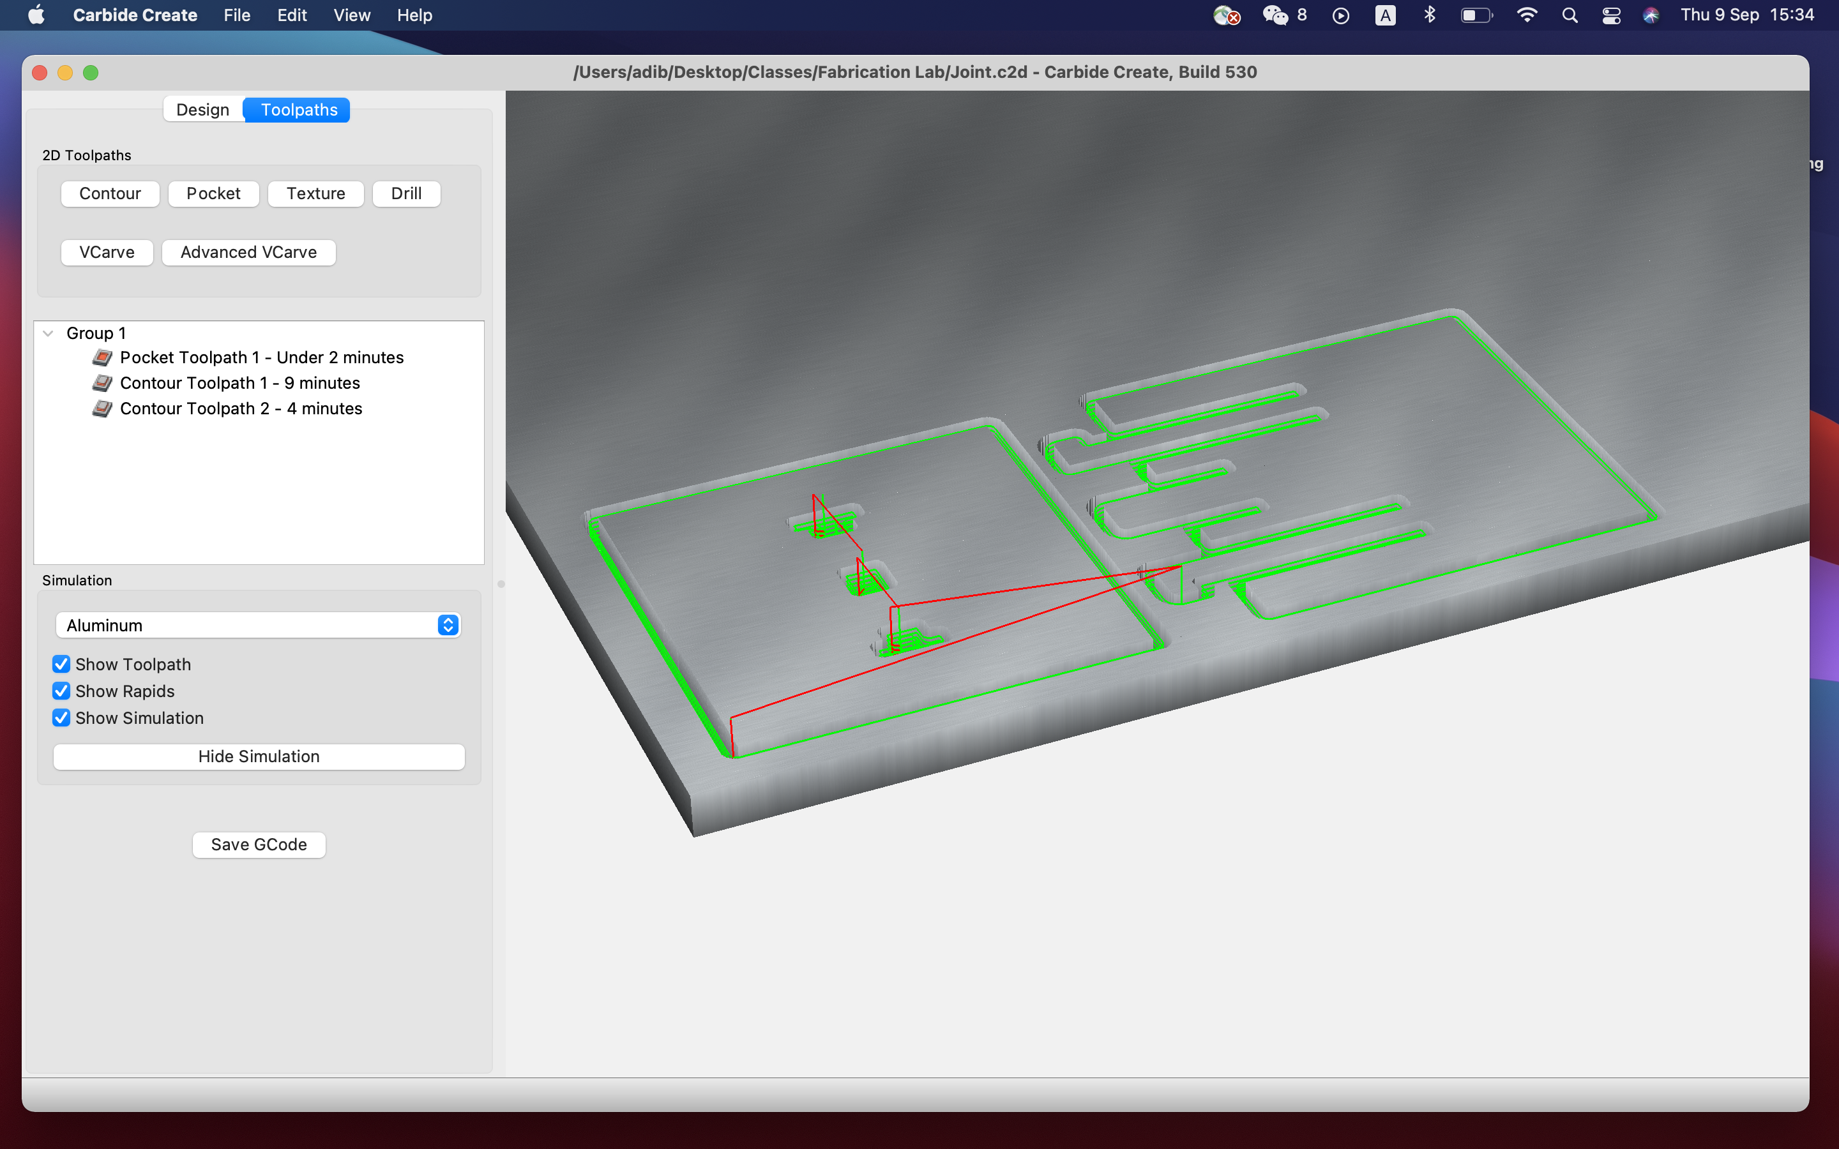Image resolution: width=1839 pixels, height=1149 pixels.
Task: Click the Wi-Fi status icon
Action: (x=1527, y=15)
